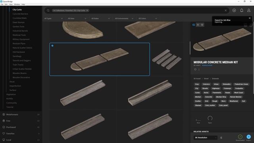Select the Concrete Barriers collection
The width and height of the screenshot is (254, 143).
click(20, 14)
